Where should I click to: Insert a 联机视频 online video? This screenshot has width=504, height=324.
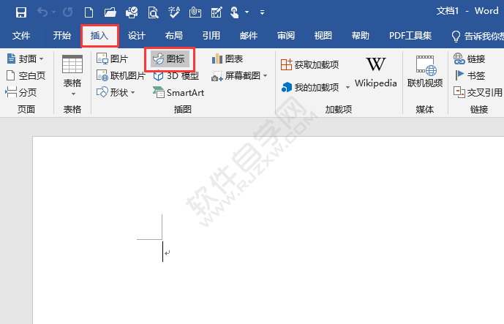pyautogui.click(x=425, y=72)
